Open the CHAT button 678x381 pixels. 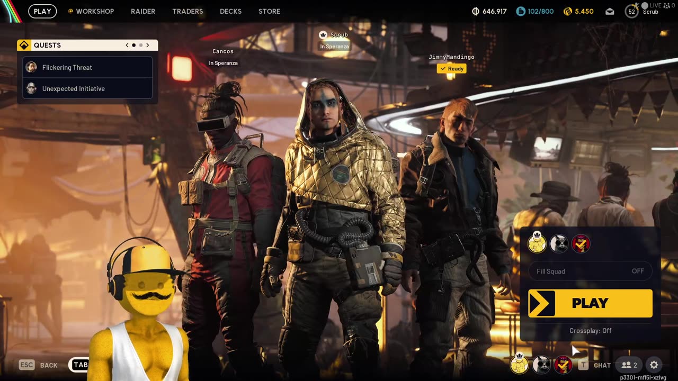[602, 365]
